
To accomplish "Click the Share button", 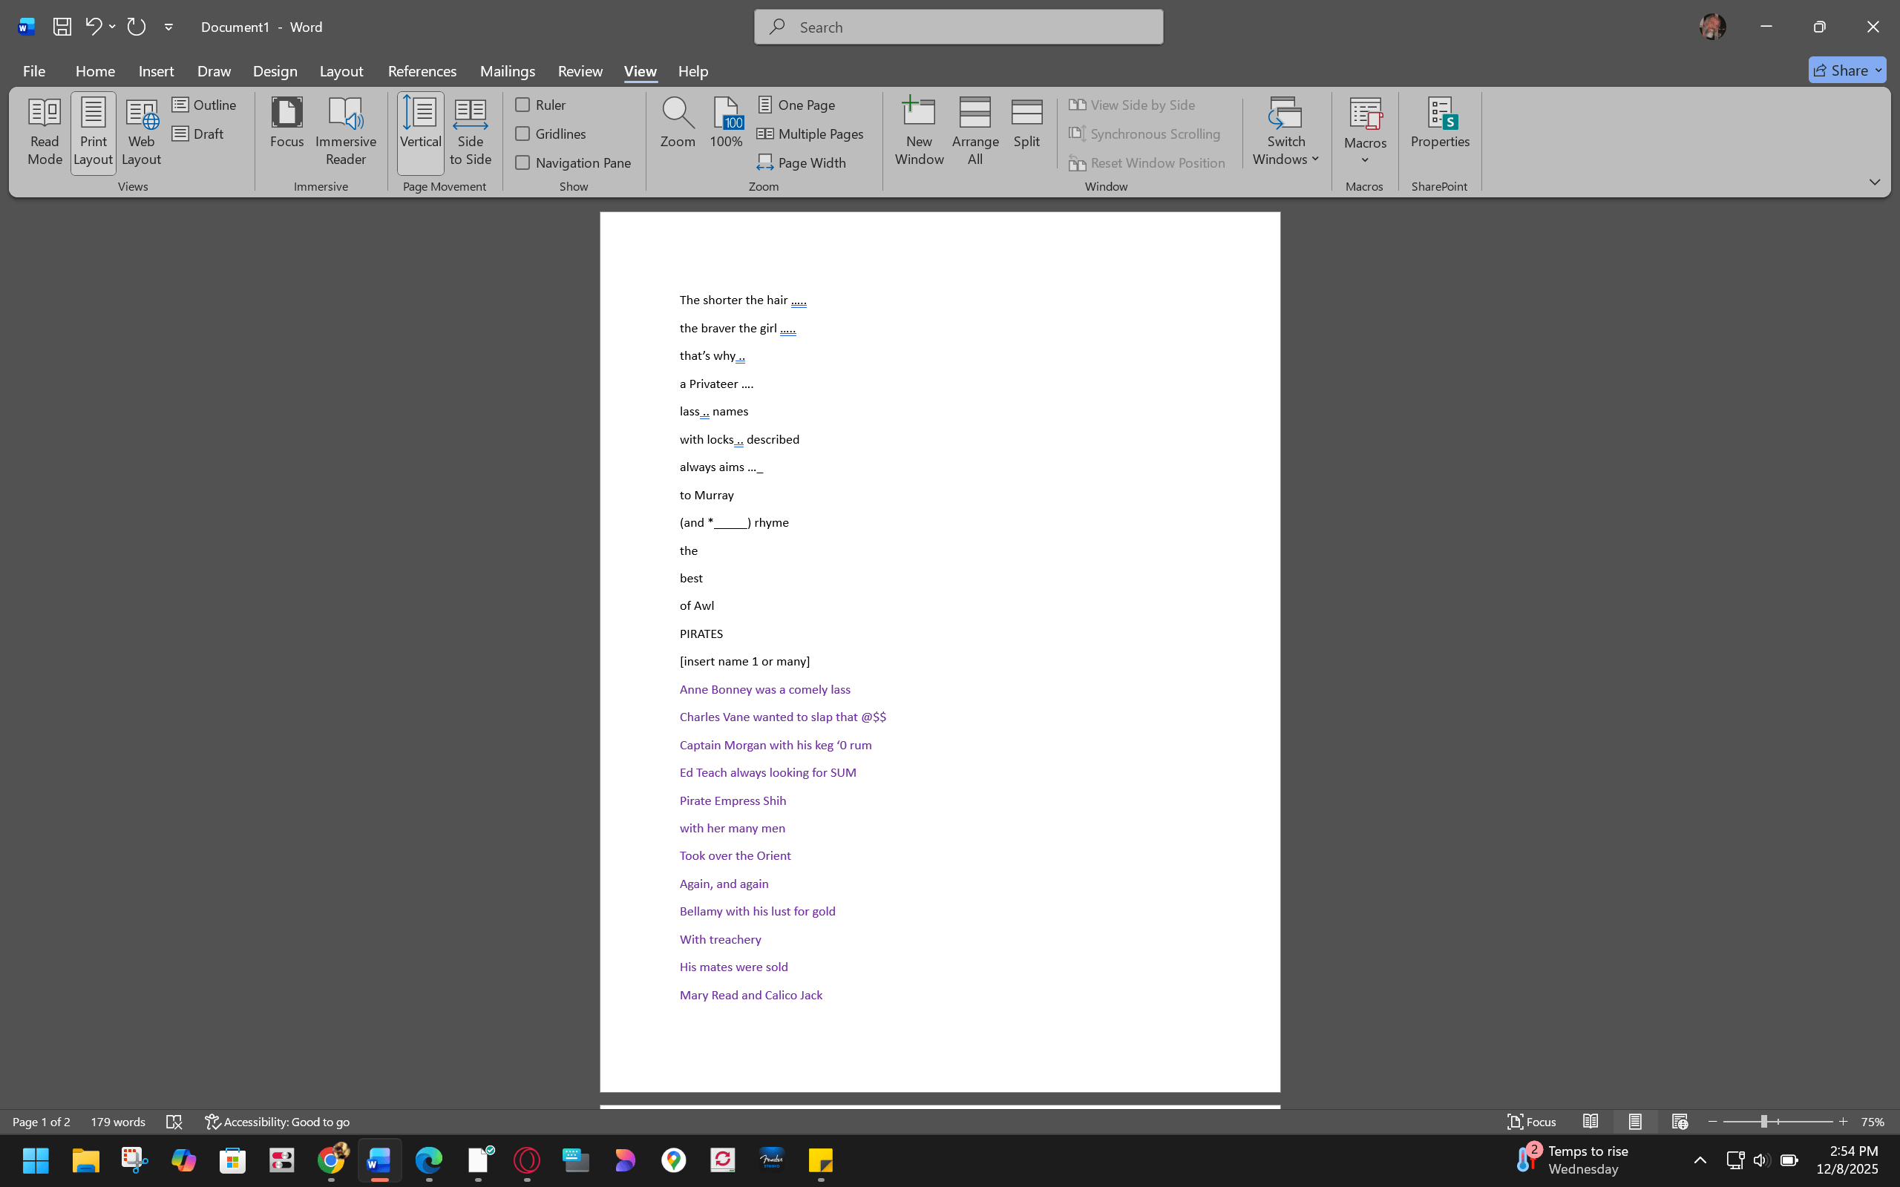I will click(1846, 70).
